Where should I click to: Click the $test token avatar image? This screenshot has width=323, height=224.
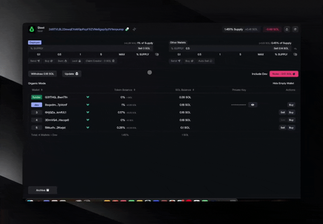click(x=32, y=30)
